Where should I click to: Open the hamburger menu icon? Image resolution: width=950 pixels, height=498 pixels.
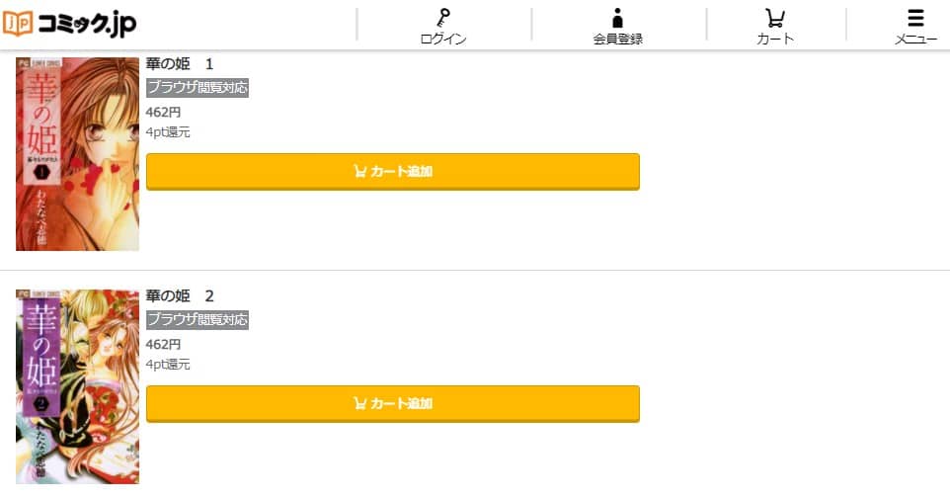click(915, 18)
